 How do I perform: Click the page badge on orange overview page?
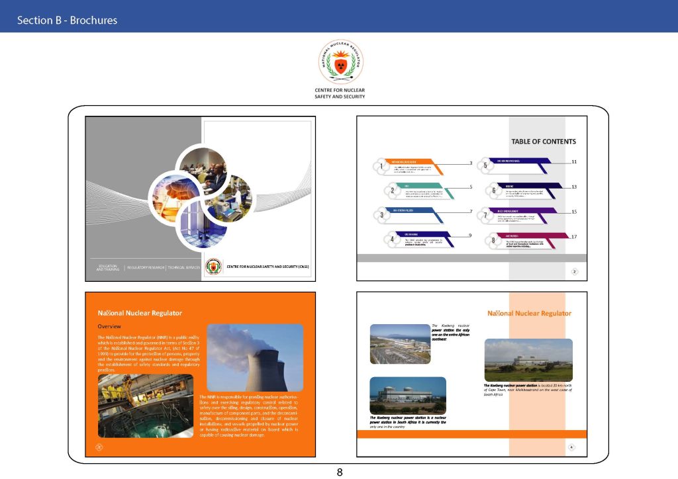point(100,447)
